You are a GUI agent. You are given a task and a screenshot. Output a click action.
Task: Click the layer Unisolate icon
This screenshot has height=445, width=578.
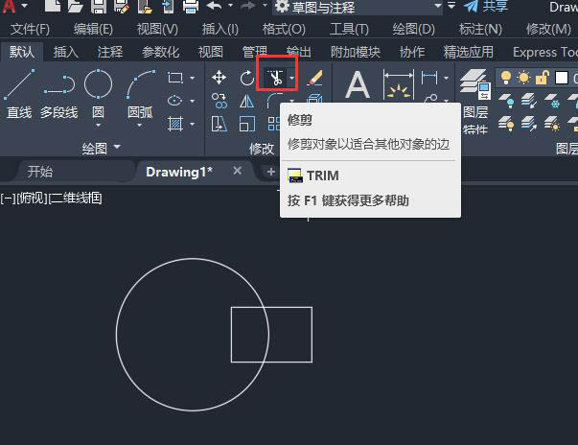pos(529,124)
